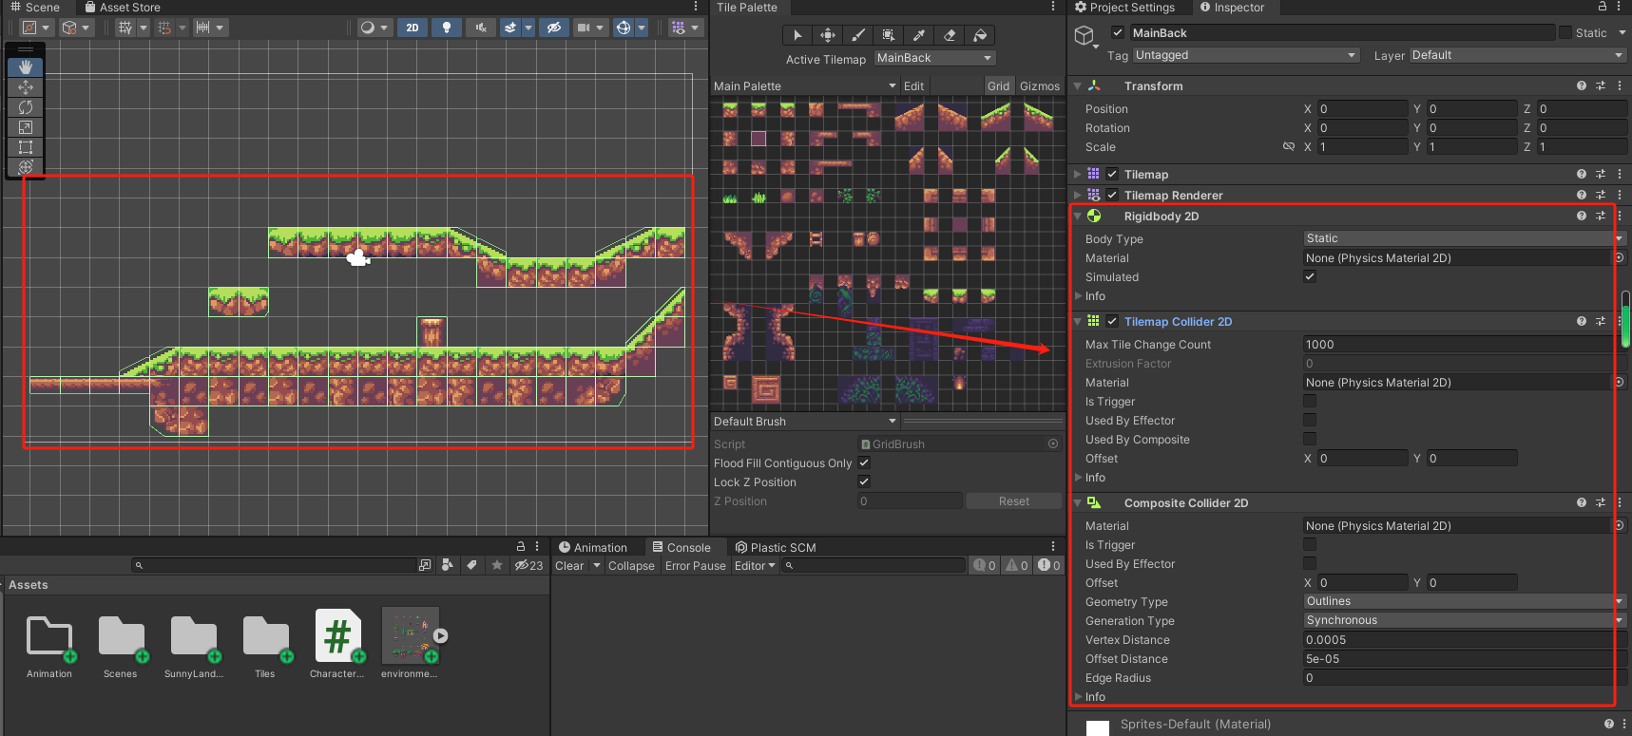
Task: Open scene draw mode dropdown
Action: (x=374, y=28)
